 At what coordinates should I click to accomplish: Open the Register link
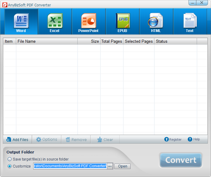[173, 139]
